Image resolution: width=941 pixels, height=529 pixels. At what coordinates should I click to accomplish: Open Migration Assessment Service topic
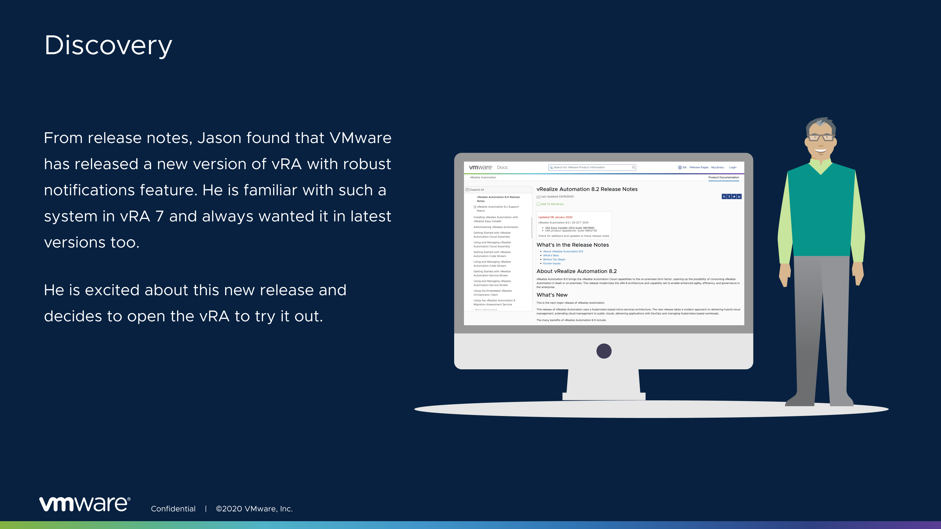494,302
